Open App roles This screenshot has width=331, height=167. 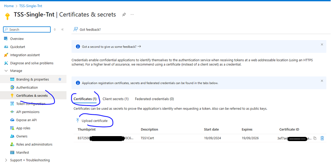(x=23, y=128)
